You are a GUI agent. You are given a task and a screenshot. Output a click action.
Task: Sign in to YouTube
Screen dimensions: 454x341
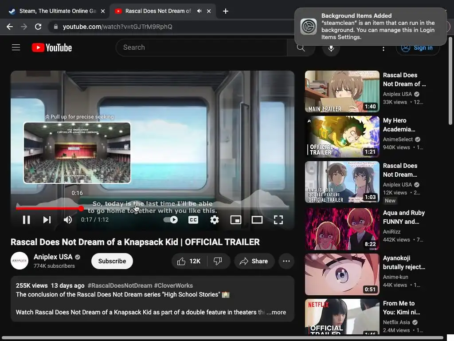click(x=418, y=48)
